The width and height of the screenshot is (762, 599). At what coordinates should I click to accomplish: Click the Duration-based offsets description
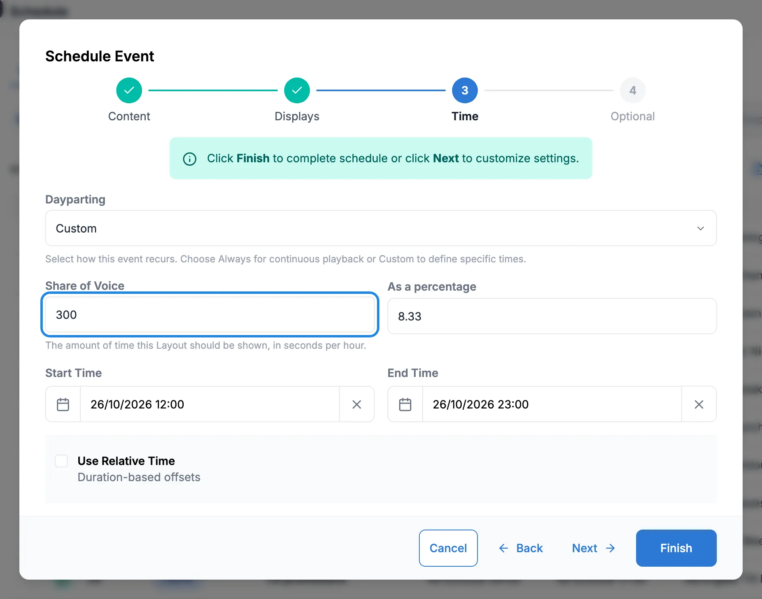(139, 477)
